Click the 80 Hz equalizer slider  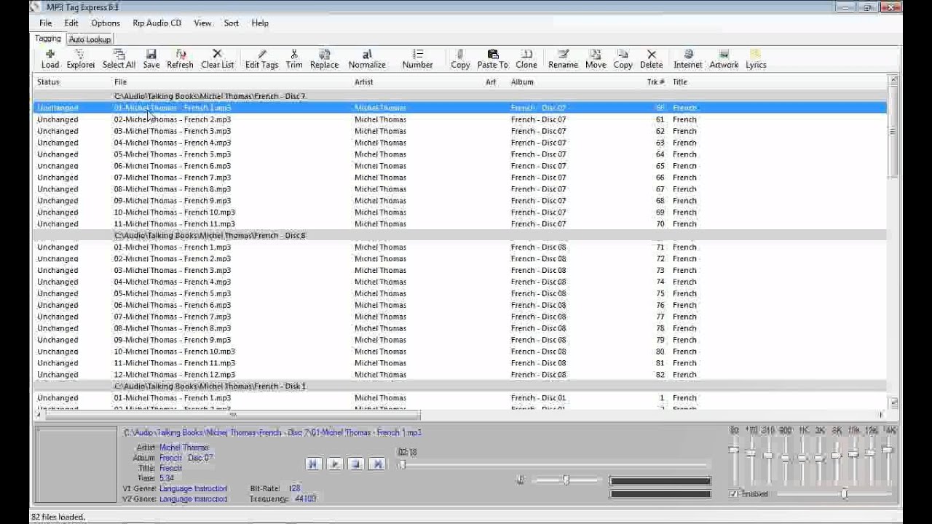(734, 460)
